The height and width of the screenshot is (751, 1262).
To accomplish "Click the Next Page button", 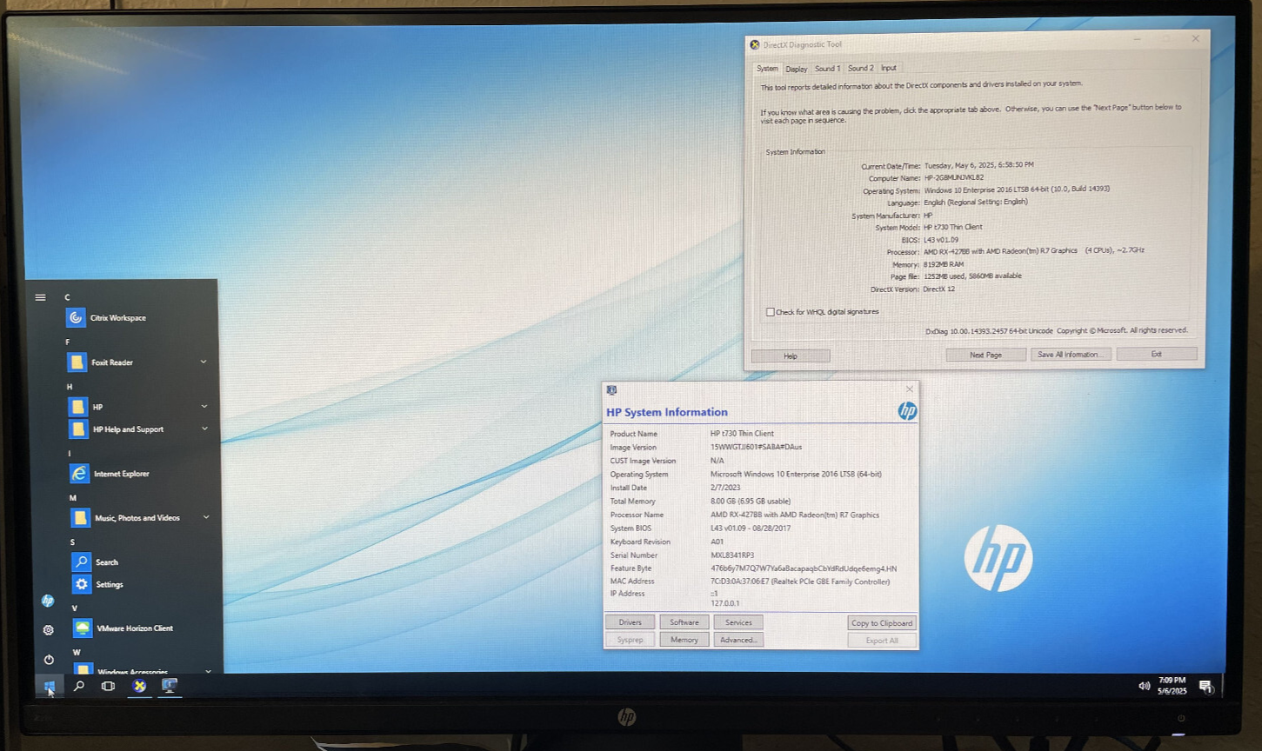I will [x=985, y=355].
